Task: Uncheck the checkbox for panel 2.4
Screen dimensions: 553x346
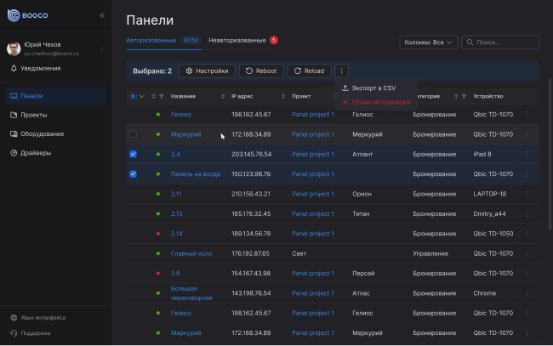Action: 133,154
